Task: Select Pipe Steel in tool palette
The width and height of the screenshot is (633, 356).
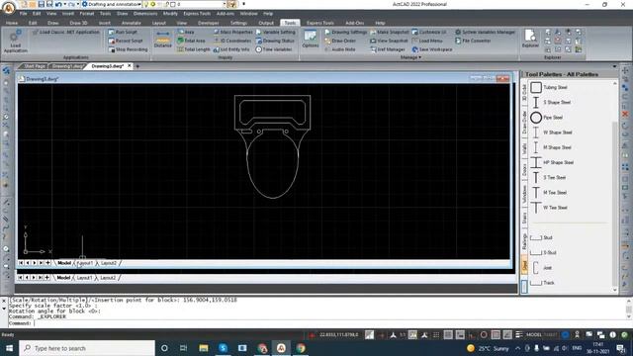Action: click(x=547, y=118)
